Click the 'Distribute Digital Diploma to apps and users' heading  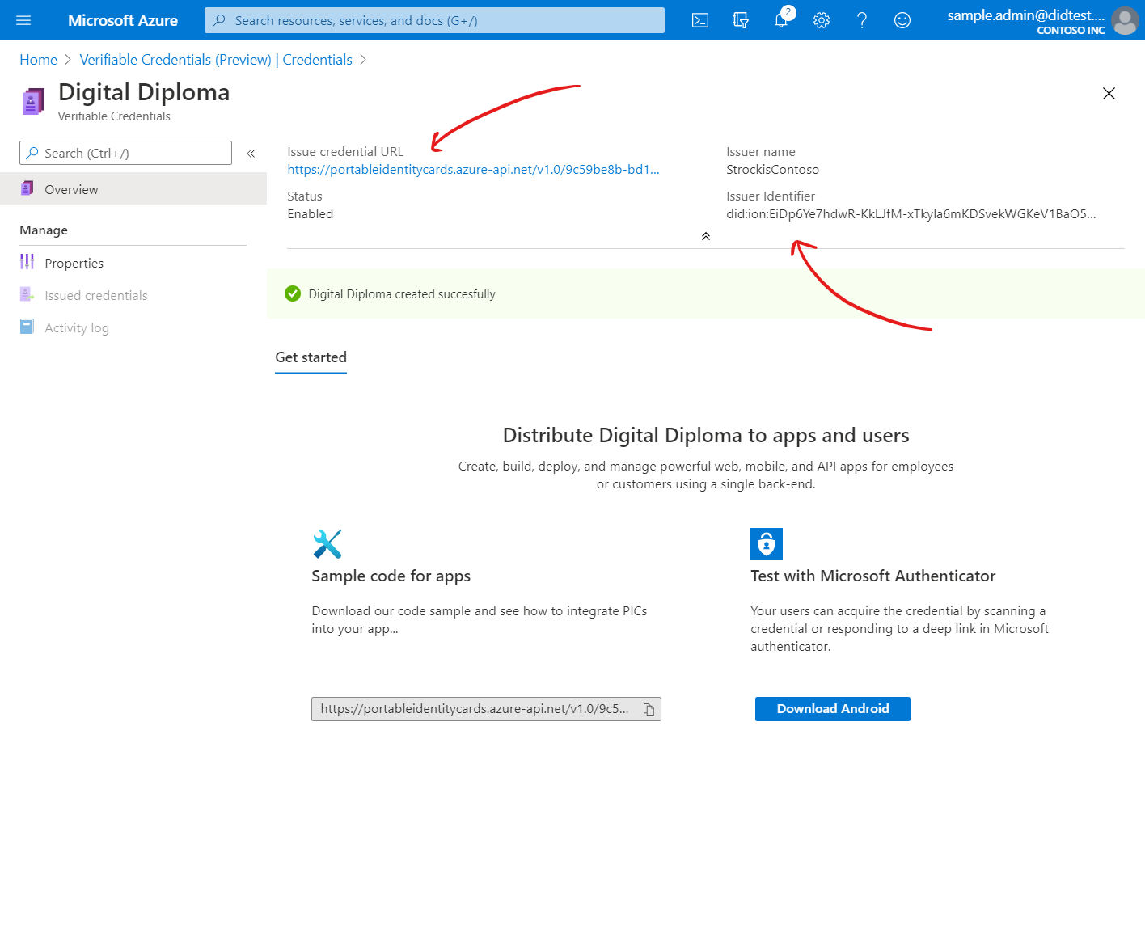click(706, 435)
